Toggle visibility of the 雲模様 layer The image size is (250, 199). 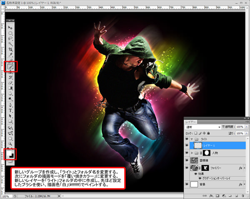point(186,160)
